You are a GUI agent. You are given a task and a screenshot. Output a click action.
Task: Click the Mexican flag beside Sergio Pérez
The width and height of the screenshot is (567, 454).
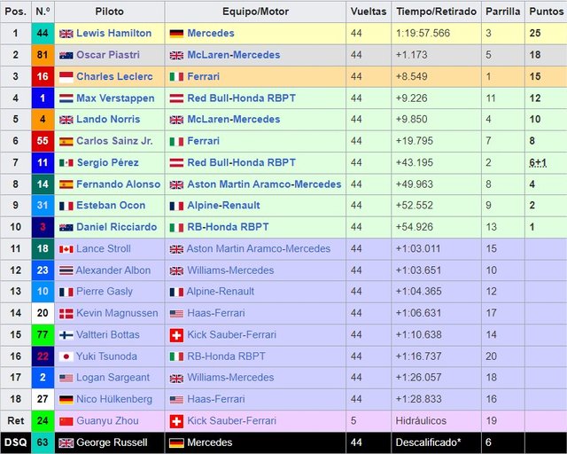pyautogui.click(x=66, y=163)
